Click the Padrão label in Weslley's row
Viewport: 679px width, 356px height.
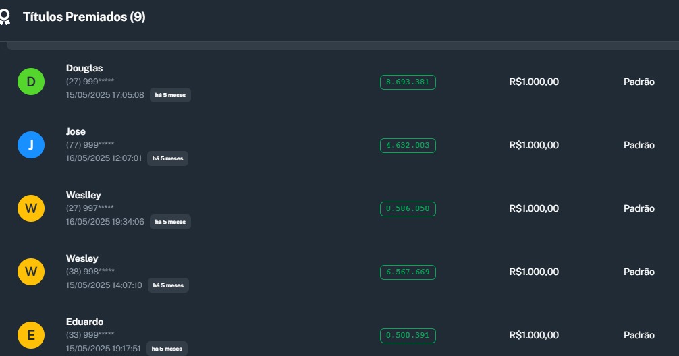[x=639, y=208]
